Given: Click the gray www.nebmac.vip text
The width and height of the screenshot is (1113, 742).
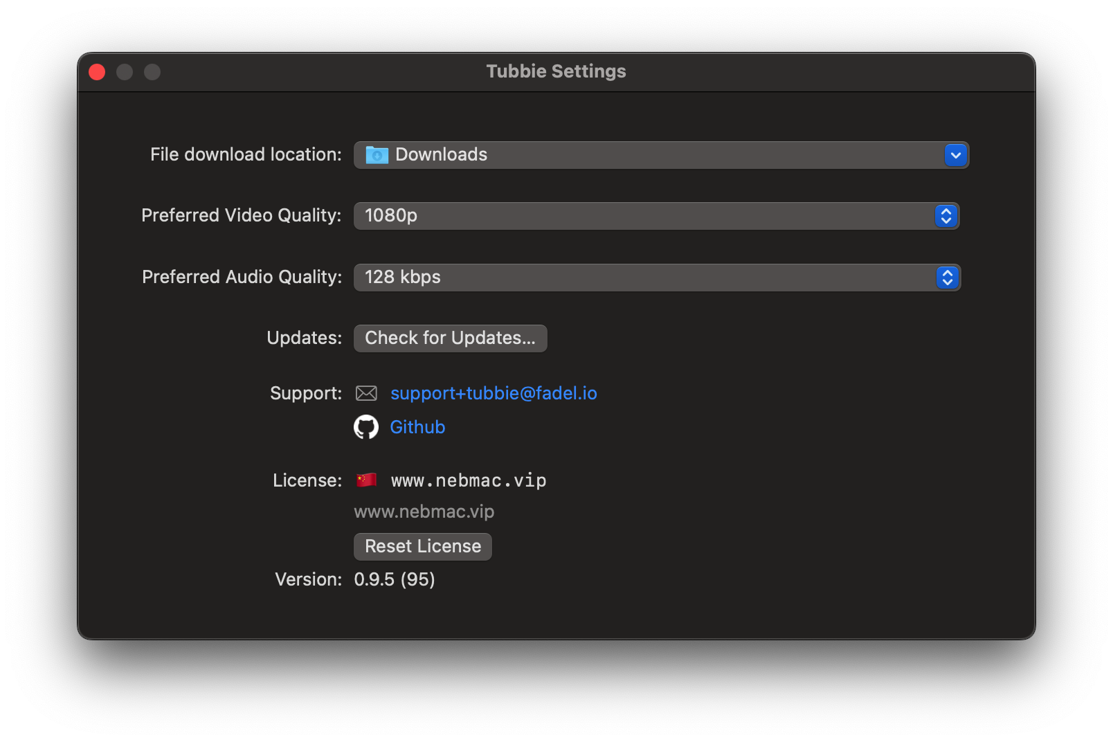Looking at the screenshot, I should pos(424,512).
